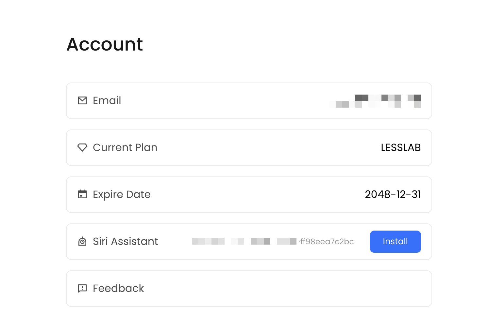Image resolution: width=489 pixels, height=317 pixels.
Task: Click the 2048-12-31 expiry date value
Action: (393, 194)
